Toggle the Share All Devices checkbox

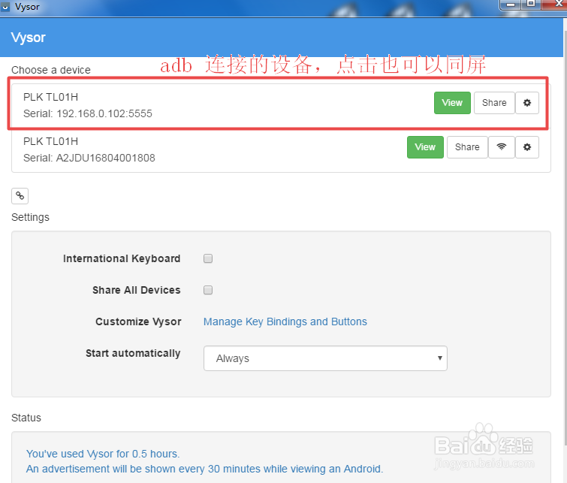[208, 290]
